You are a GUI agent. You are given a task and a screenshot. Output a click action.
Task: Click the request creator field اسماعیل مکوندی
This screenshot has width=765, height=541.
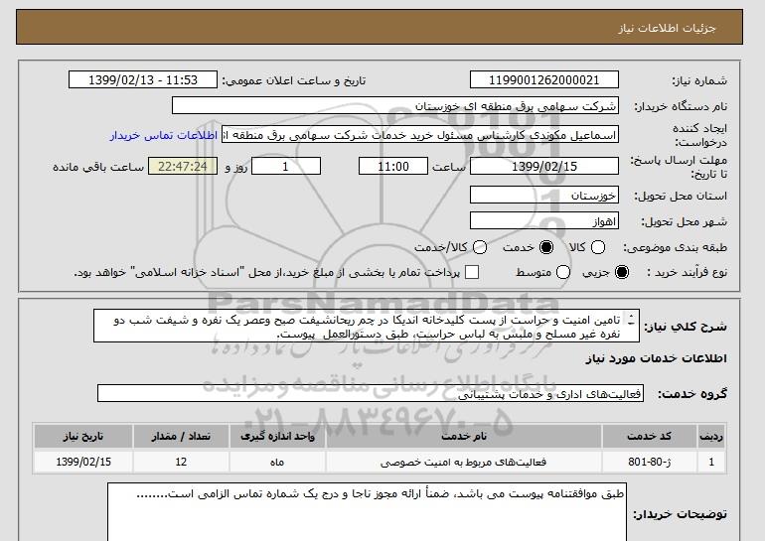pos(420,135)
